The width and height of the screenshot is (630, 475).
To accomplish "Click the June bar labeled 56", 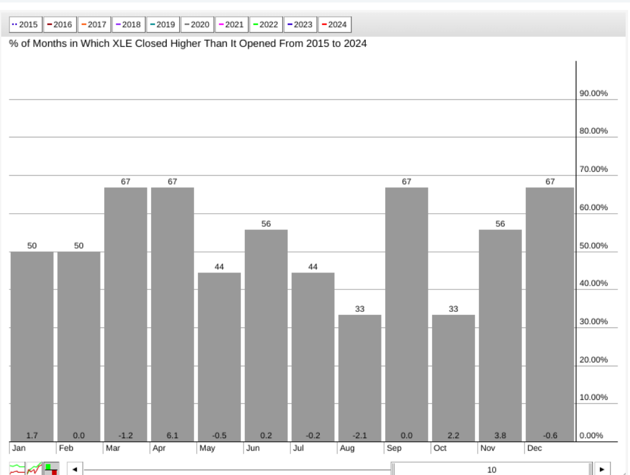I will click(x=266, y=336).
